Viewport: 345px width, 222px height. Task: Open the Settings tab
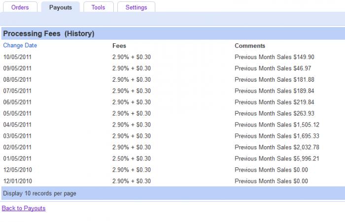click(x=136, y=7)
